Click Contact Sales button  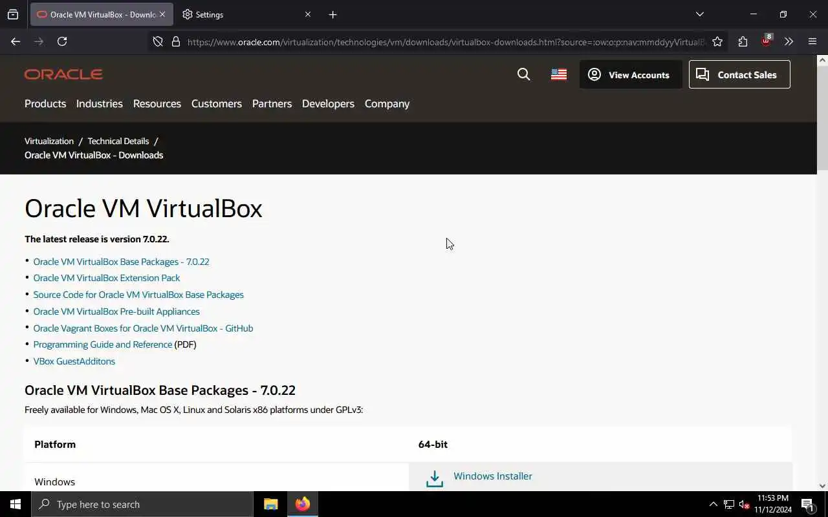(739, 74)
